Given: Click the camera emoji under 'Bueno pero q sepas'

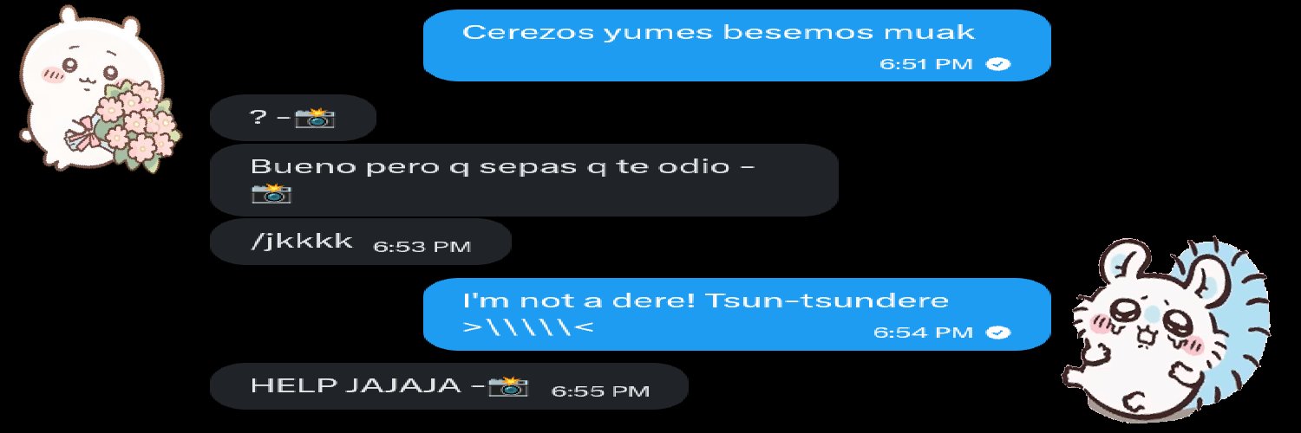Looking at the screenshot, I should point(271,192).
